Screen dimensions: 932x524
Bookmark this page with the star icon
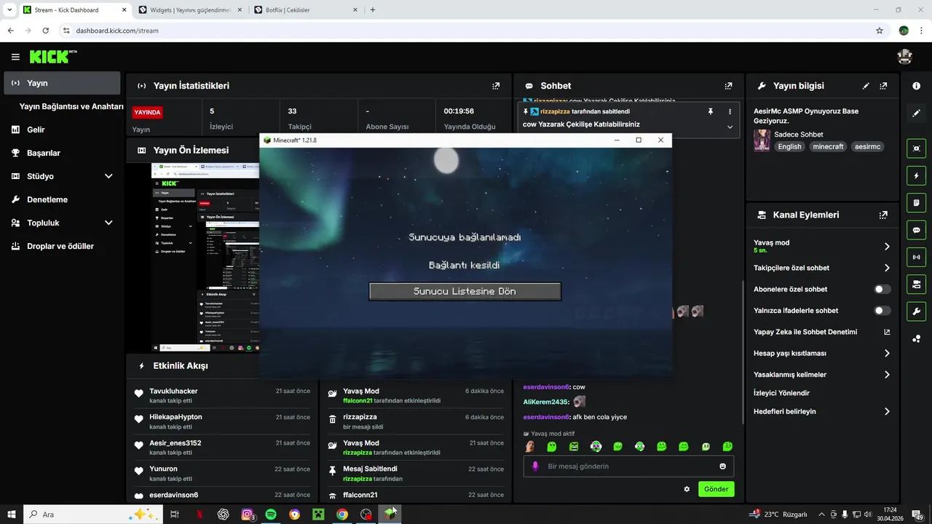coord(880,31)
